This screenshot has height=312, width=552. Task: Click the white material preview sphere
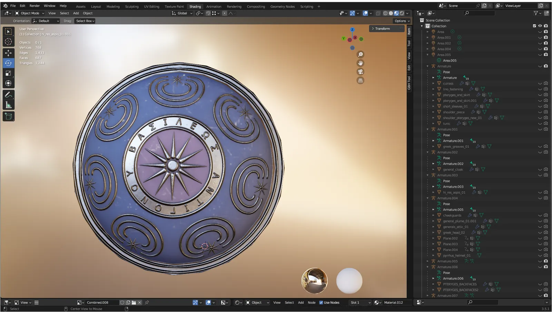(349, 281)
